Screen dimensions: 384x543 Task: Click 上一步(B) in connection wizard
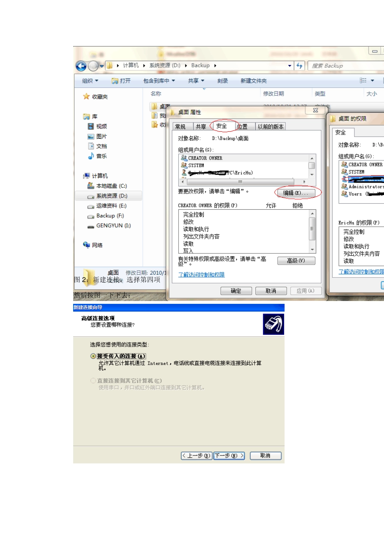point(196,456)
